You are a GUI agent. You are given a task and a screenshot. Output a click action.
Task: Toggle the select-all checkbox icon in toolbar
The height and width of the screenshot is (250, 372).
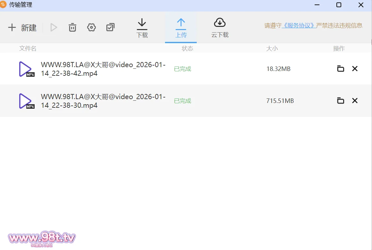(110, 27)
